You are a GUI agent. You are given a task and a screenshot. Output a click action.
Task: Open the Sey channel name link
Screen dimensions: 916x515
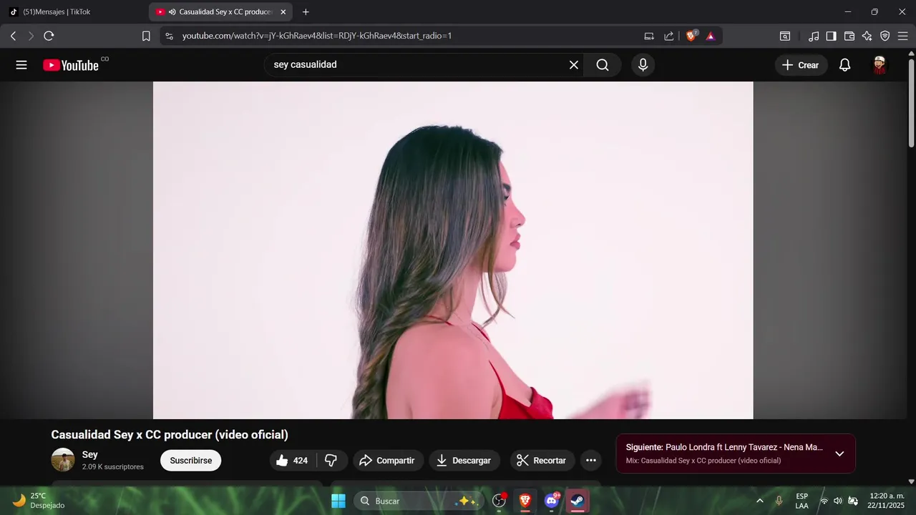coord(90,454)
